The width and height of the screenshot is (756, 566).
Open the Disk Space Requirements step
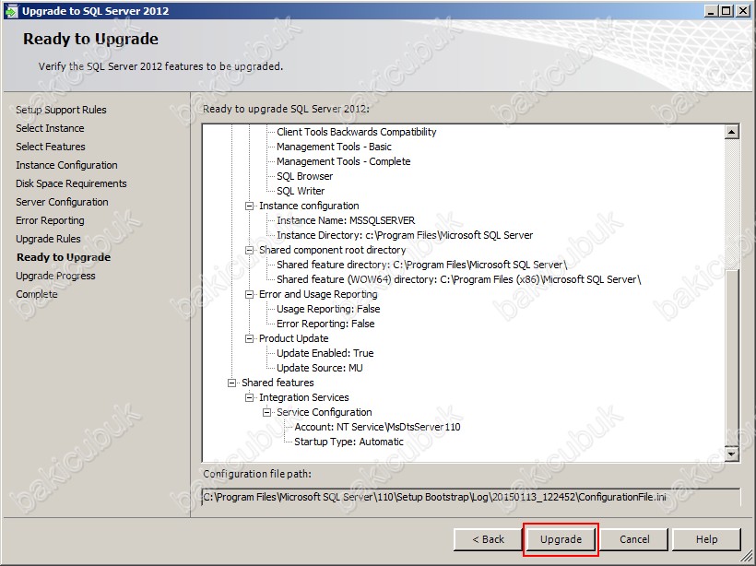click(x=71, y=183)
